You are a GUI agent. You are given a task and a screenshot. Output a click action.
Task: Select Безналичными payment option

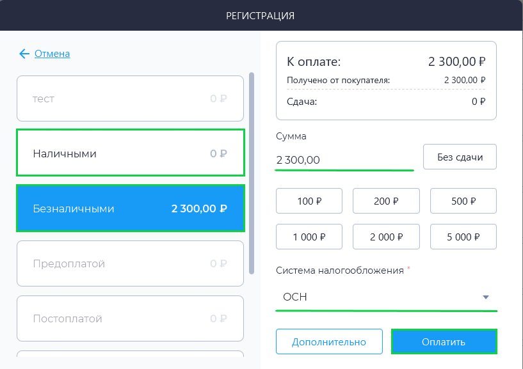pyautogui.click(x=131, y=208)
